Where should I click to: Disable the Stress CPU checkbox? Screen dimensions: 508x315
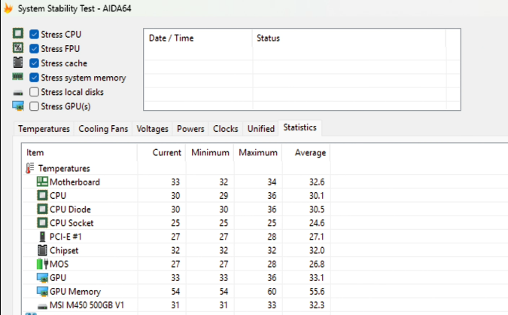[x=35, y=35]
